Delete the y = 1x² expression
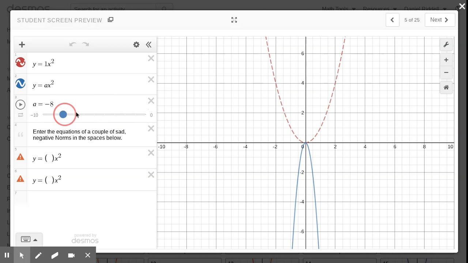The image size is (468, 263). tap(151, 58)
